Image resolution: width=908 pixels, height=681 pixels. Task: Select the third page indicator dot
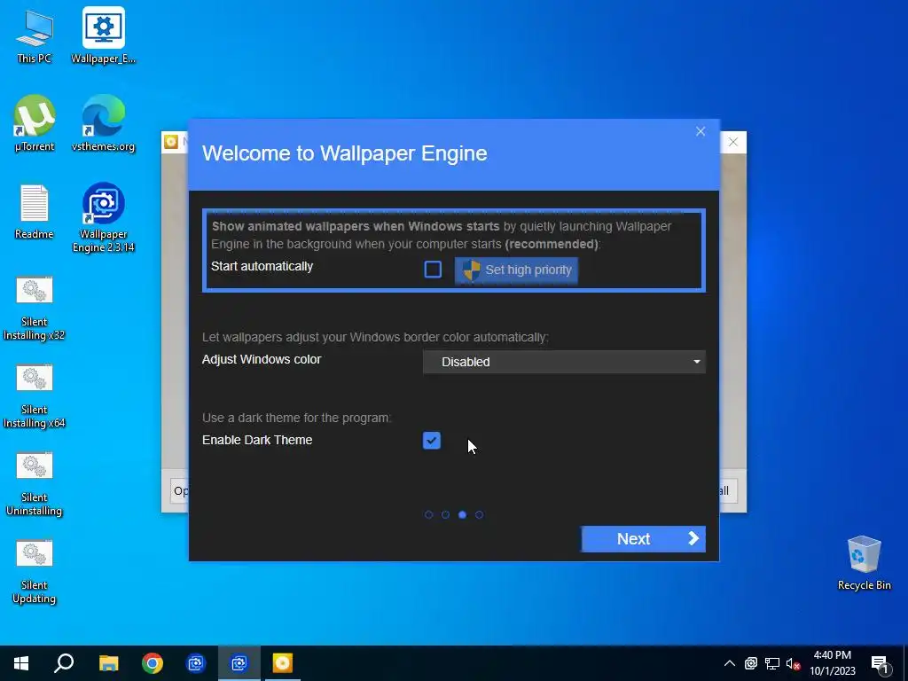tap(462, 515)
